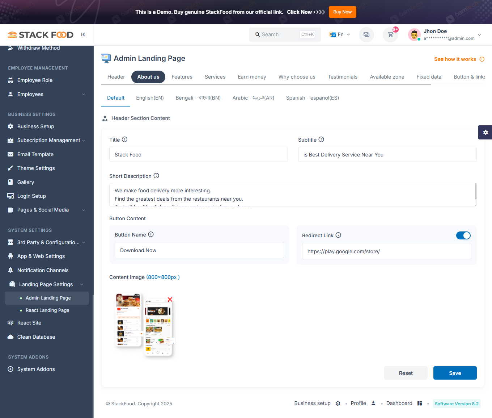Expand the Employees submenu
492x418 pixels.
click(84, 94)
